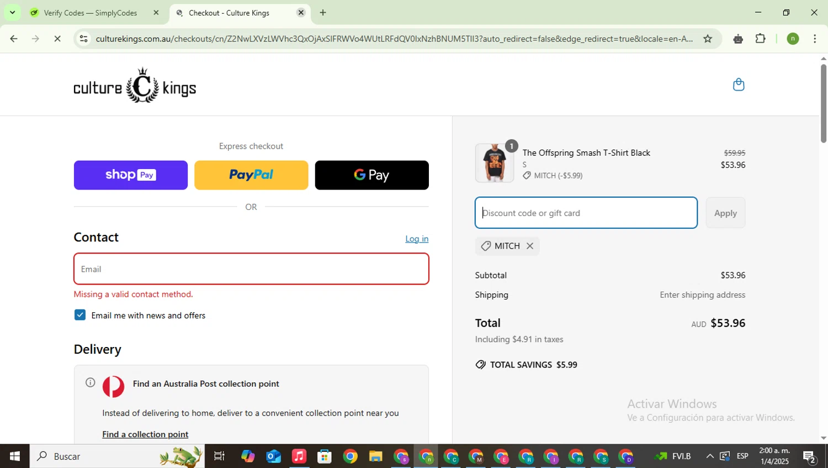The height and width of the screenshot is (468, 828).
Task: Open the Windows Start menu
Action: [x=15, y=456]
